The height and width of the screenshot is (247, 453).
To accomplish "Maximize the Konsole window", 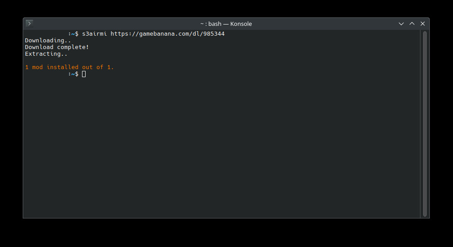I will [412, 24].
